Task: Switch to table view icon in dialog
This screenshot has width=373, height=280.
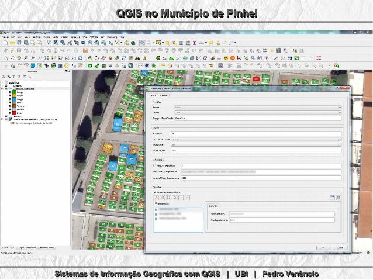Action: pos(339,198)
